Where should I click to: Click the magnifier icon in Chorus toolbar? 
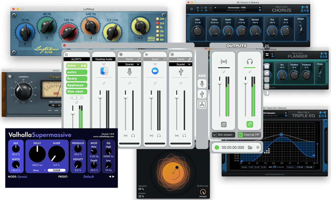tap(206, 10)
